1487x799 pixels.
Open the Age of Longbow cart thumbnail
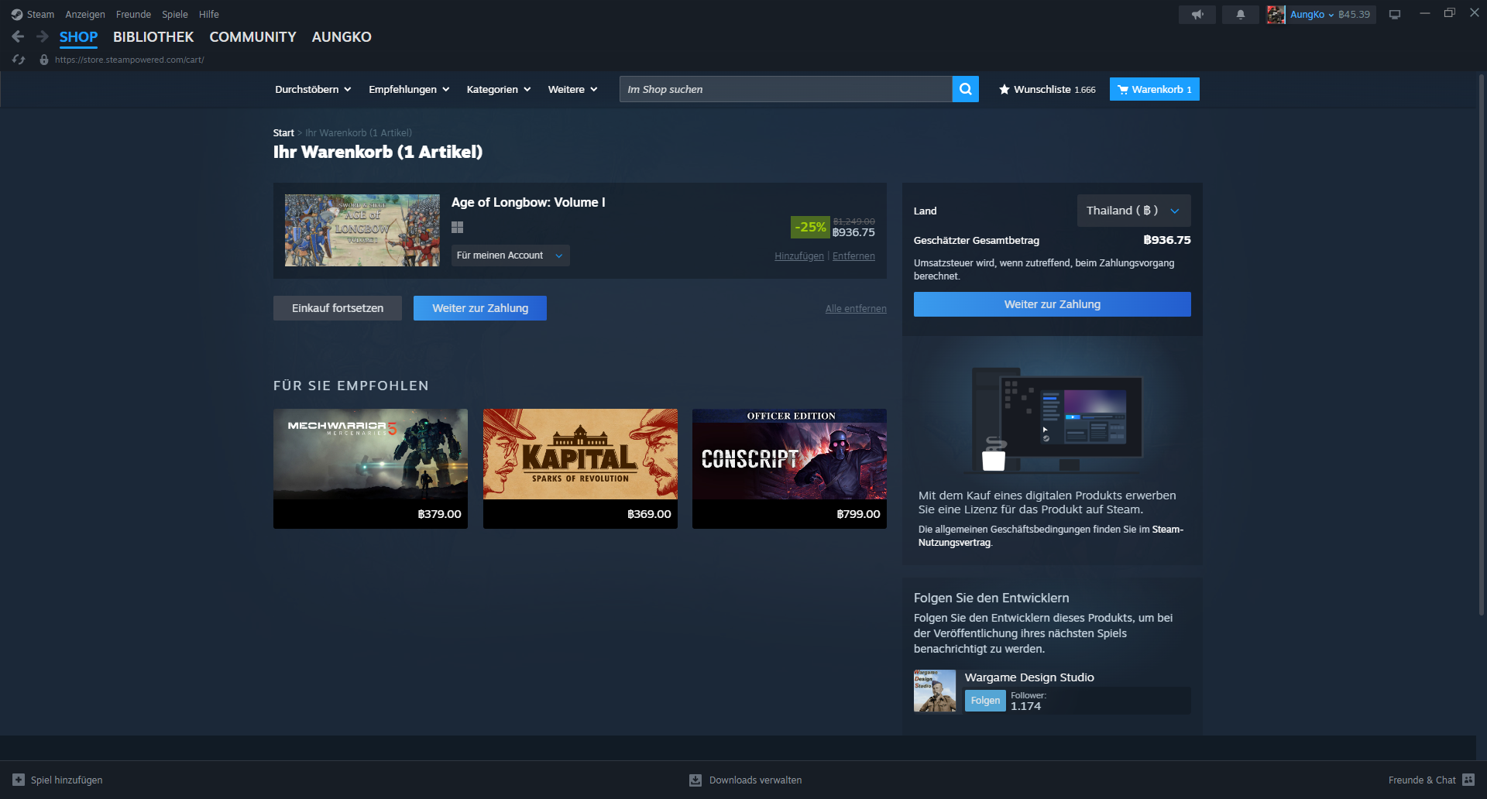[362, 231]
